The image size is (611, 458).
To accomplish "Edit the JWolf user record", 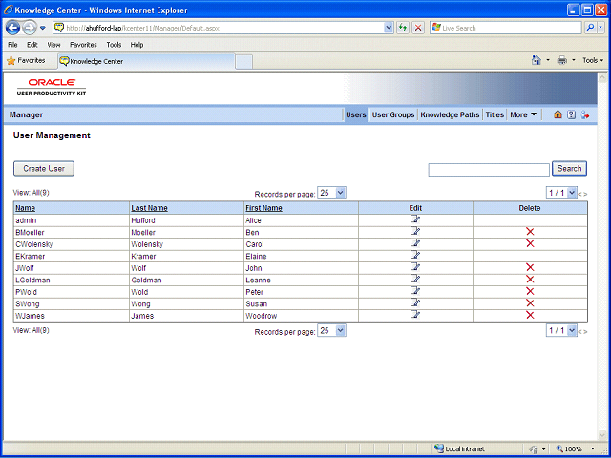I will click(x=415, y=267).
